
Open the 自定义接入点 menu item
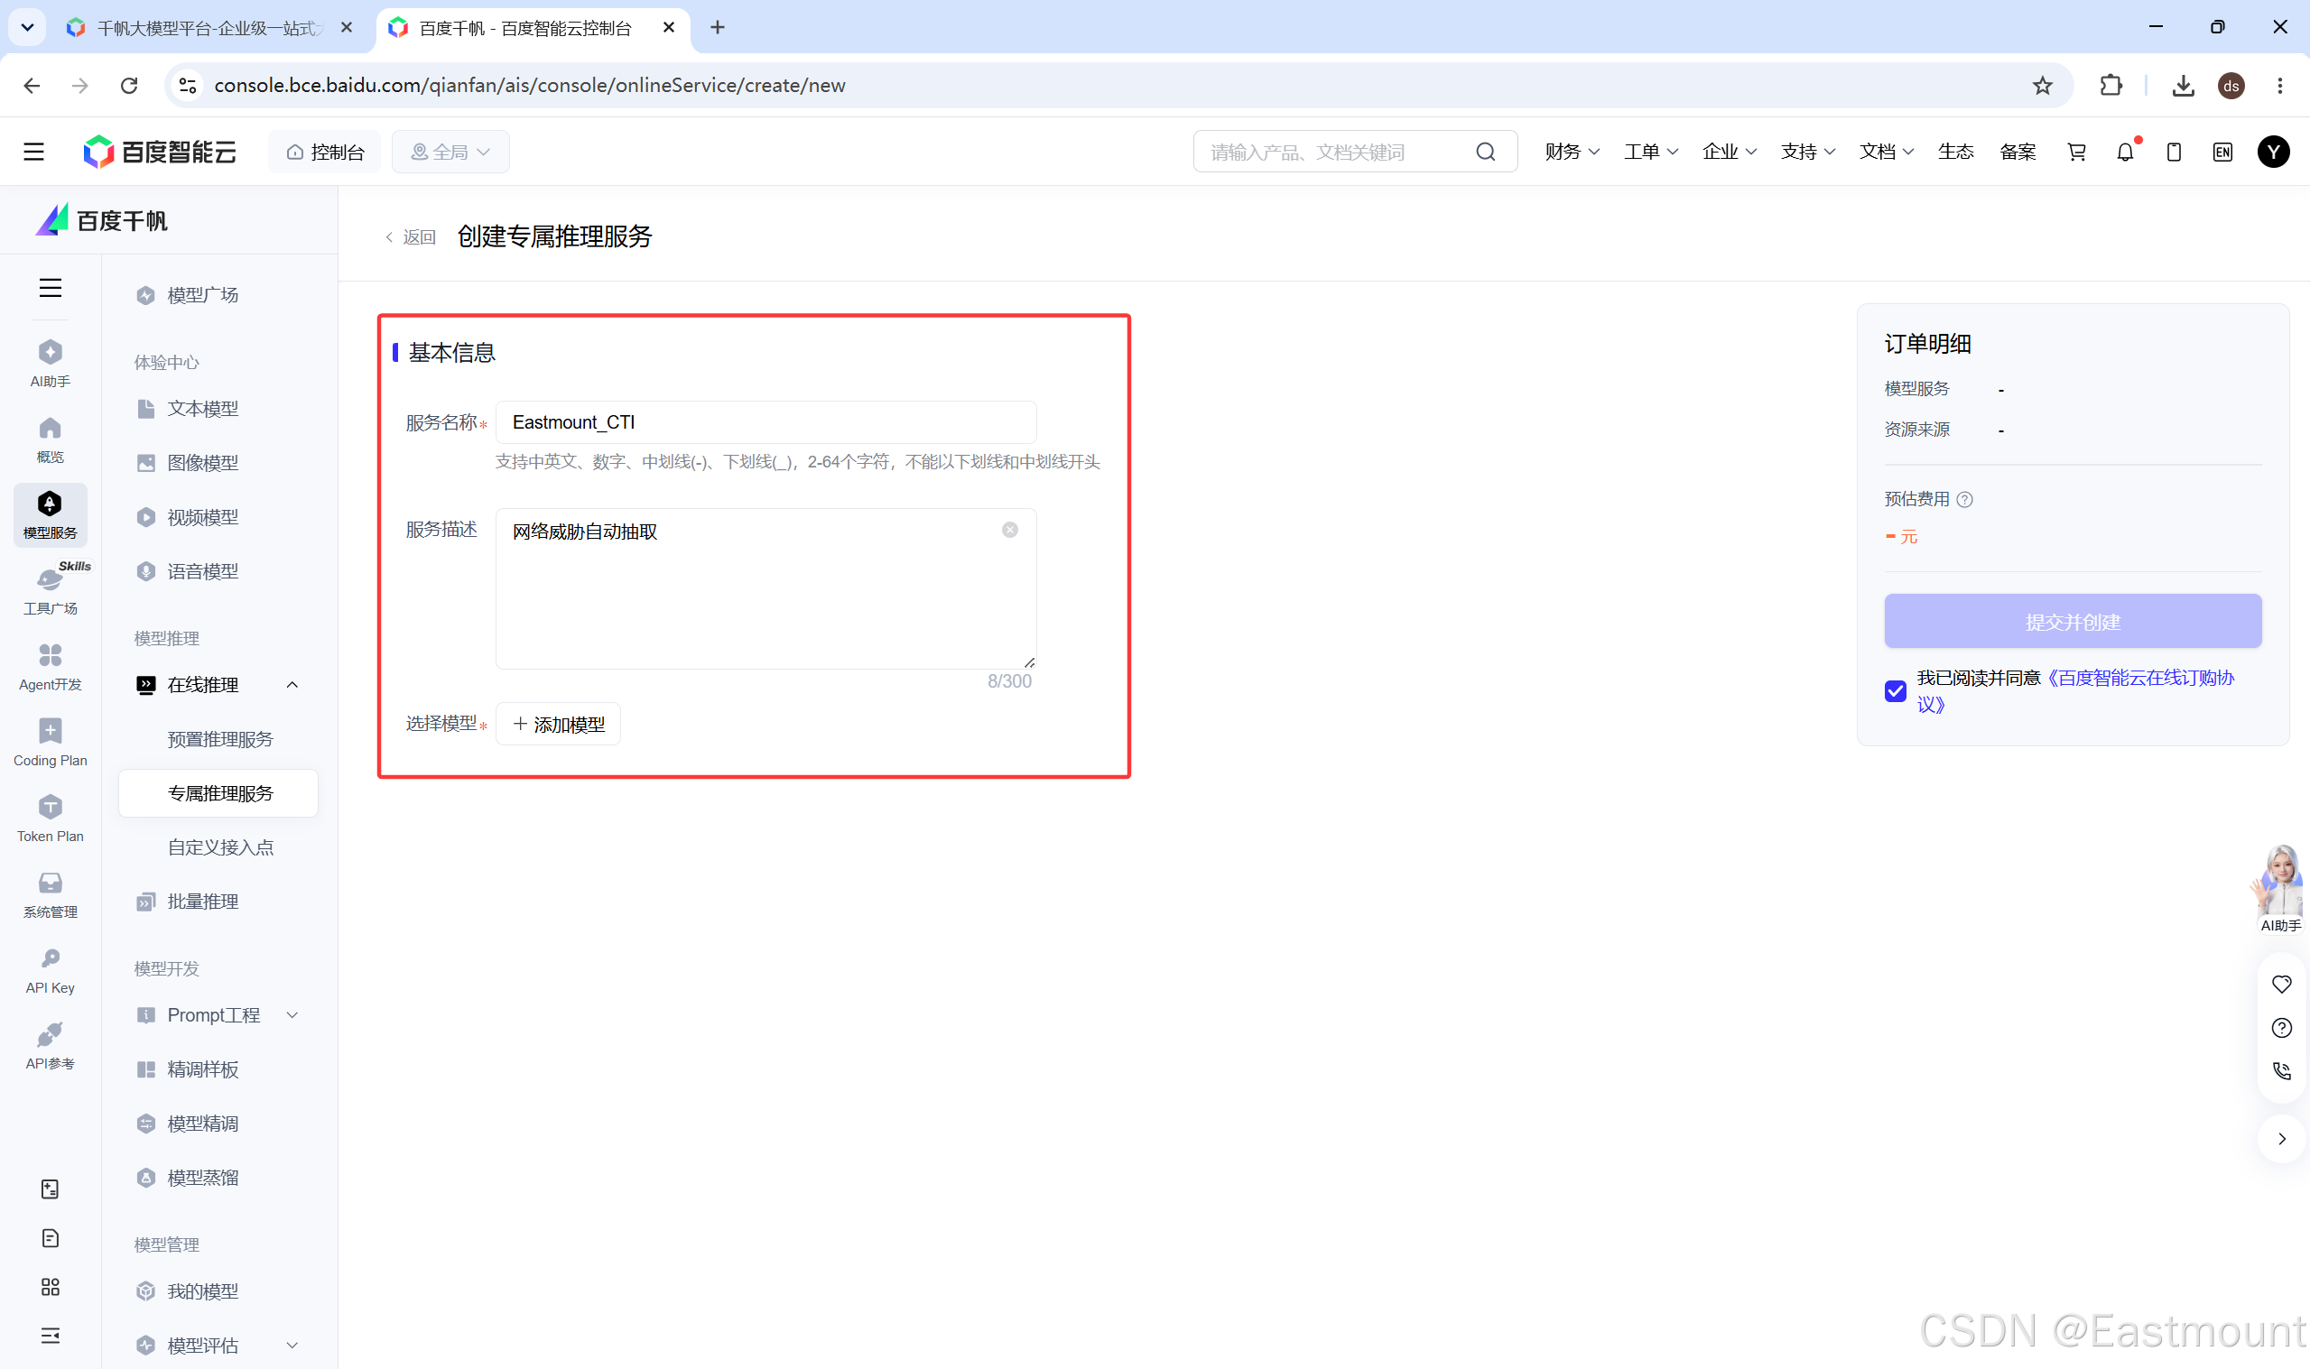218,846
